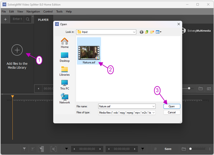Image resolution: width=214 pixels, height=155 pixels.
Task: Go back to last visited folder
Action: pos(141,32)
